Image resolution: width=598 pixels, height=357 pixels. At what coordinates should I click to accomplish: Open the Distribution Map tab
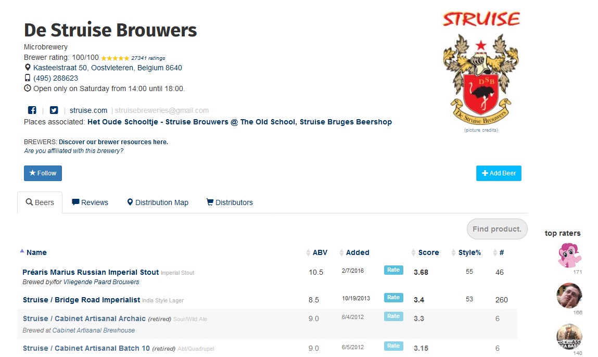158,202
